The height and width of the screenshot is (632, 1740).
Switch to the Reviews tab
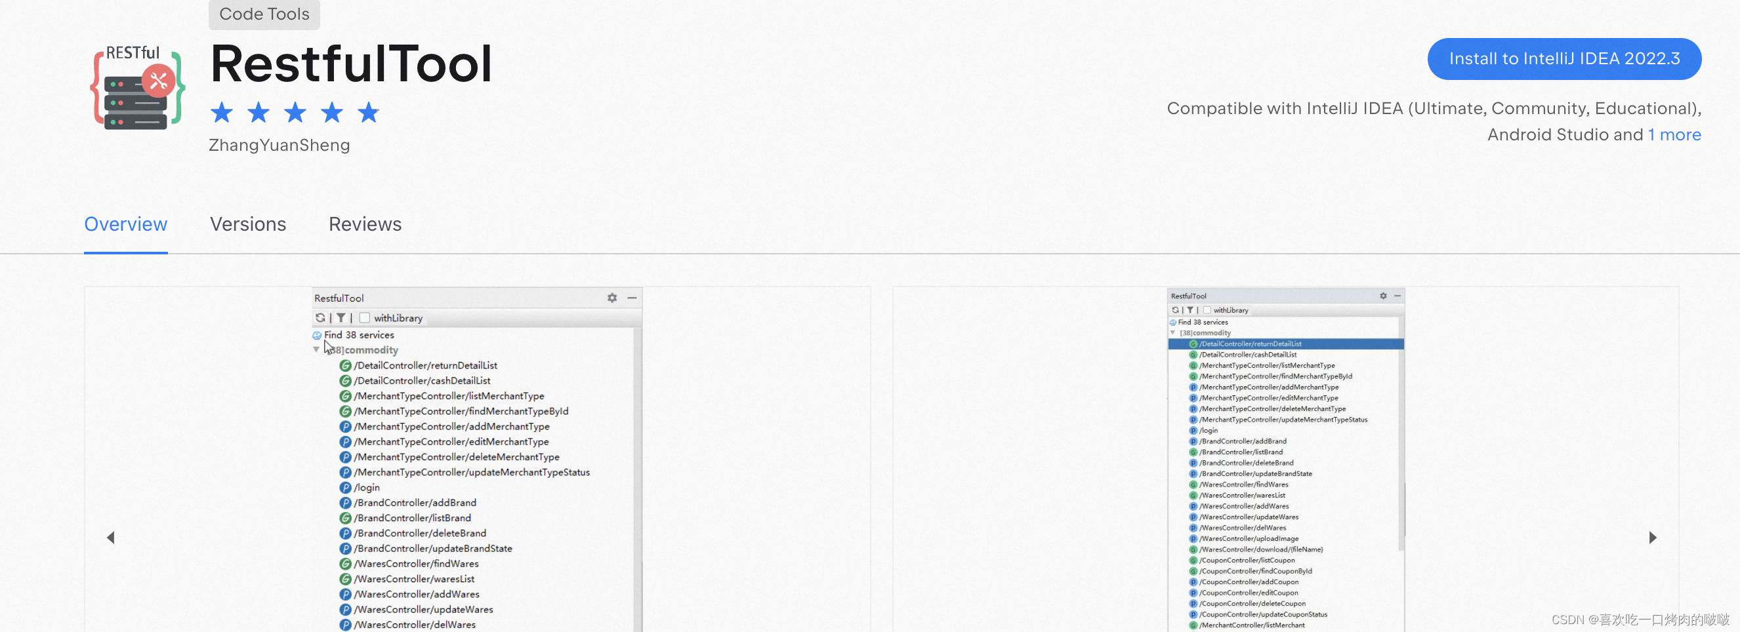tap(365, 224)
